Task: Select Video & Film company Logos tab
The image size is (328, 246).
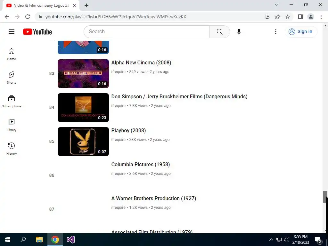Action: [x=41, y=5]
